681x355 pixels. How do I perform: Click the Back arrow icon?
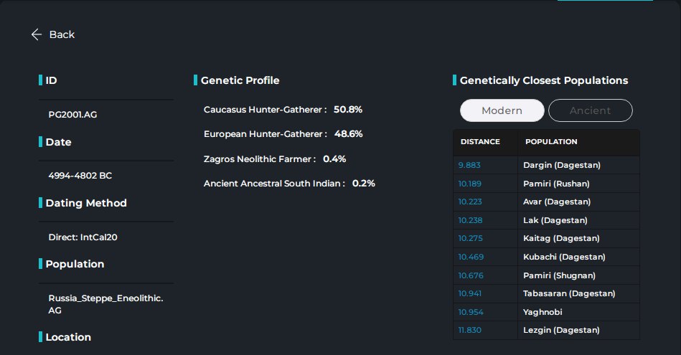37,34
